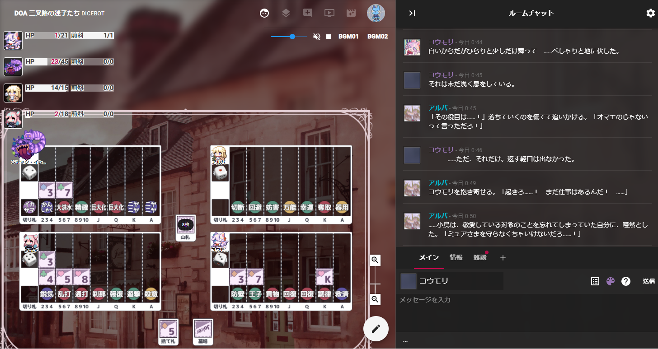Pick chat text color via palette icon
658x349 pixels.
point(611,281)
